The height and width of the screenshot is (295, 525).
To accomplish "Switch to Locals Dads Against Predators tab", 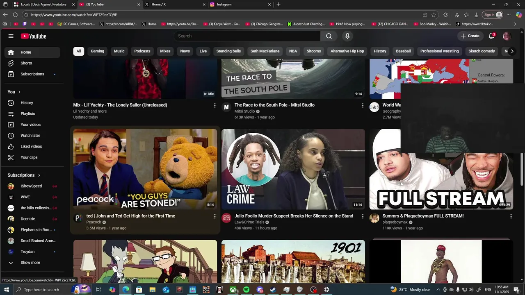I will tap(44, 4).
